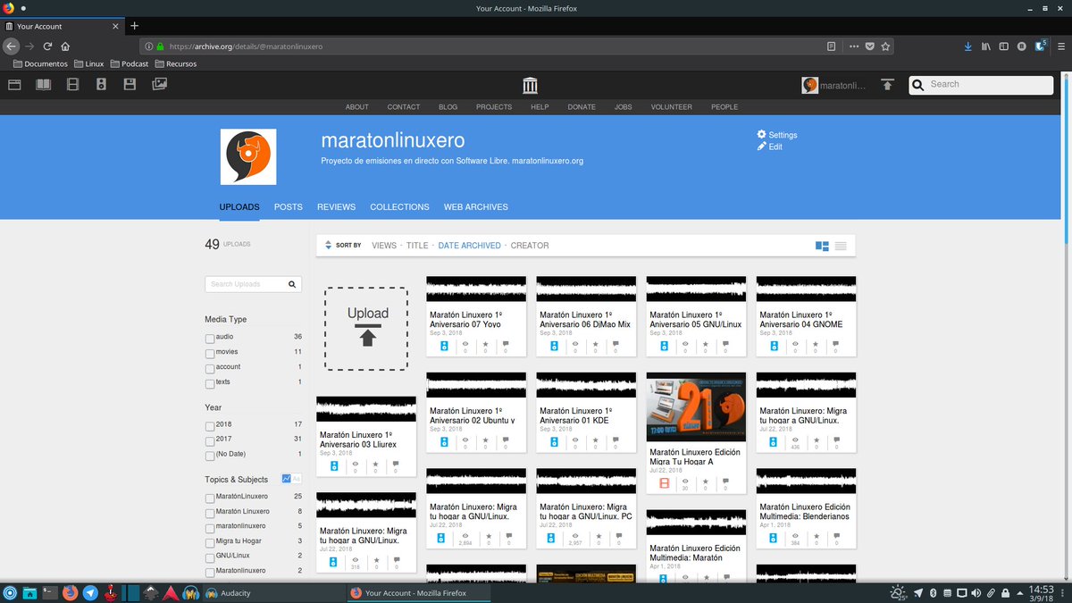Open the REVIEWS tab
This screenshot has height=603, width=1072.
click(336, 207)
